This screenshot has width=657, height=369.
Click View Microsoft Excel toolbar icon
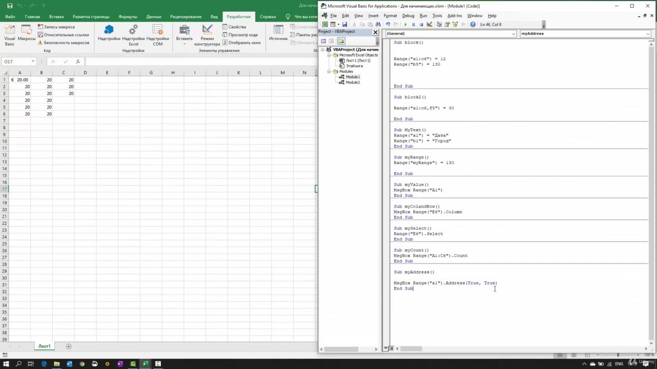(x=325, y=24)
